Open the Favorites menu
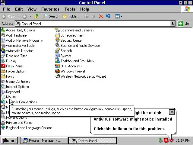The image size is (193, 145). point(50,9)
